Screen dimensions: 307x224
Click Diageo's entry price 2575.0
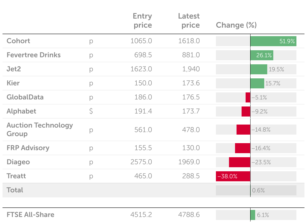click(x=141, y=162)
